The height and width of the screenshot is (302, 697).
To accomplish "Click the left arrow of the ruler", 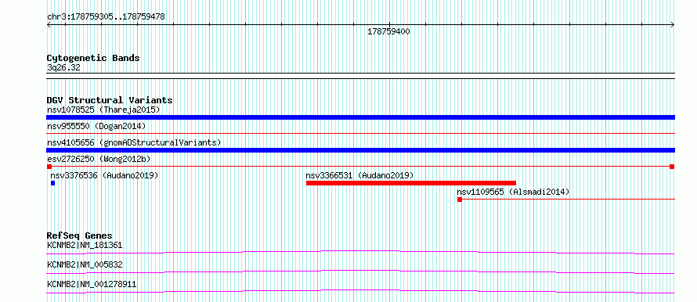I will (49, 24).
